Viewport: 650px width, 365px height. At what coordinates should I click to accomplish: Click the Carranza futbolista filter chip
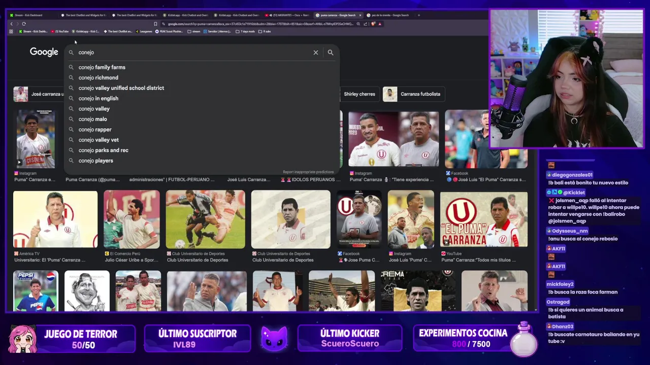[414, 94]
